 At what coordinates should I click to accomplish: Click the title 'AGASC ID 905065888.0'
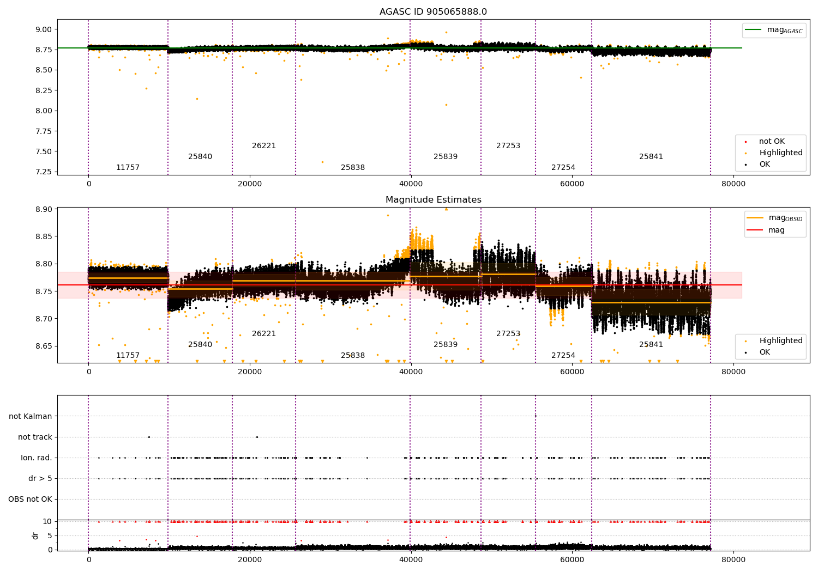[433, 12]
